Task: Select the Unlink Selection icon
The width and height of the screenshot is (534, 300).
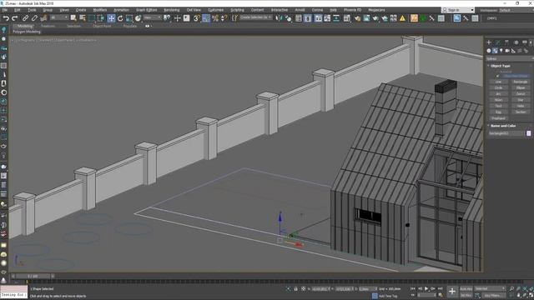Action: (x=34, y=18)
